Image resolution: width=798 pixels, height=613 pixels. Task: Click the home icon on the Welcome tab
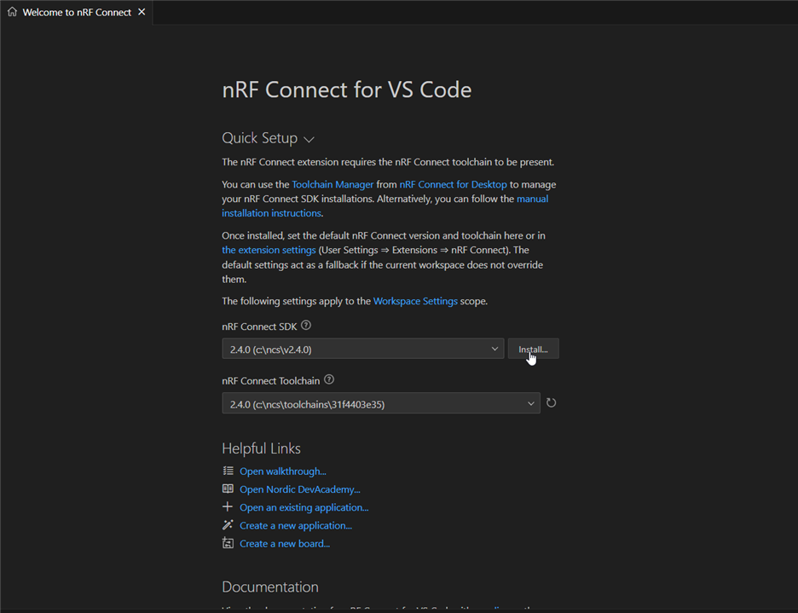tap(12, 12)
